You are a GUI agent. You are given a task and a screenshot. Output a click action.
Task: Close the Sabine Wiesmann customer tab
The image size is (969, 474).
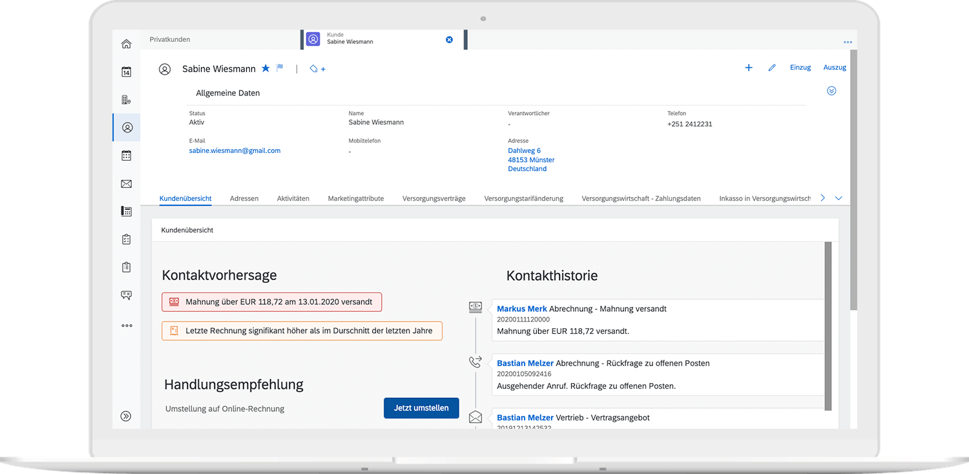(x=449, y=39)
